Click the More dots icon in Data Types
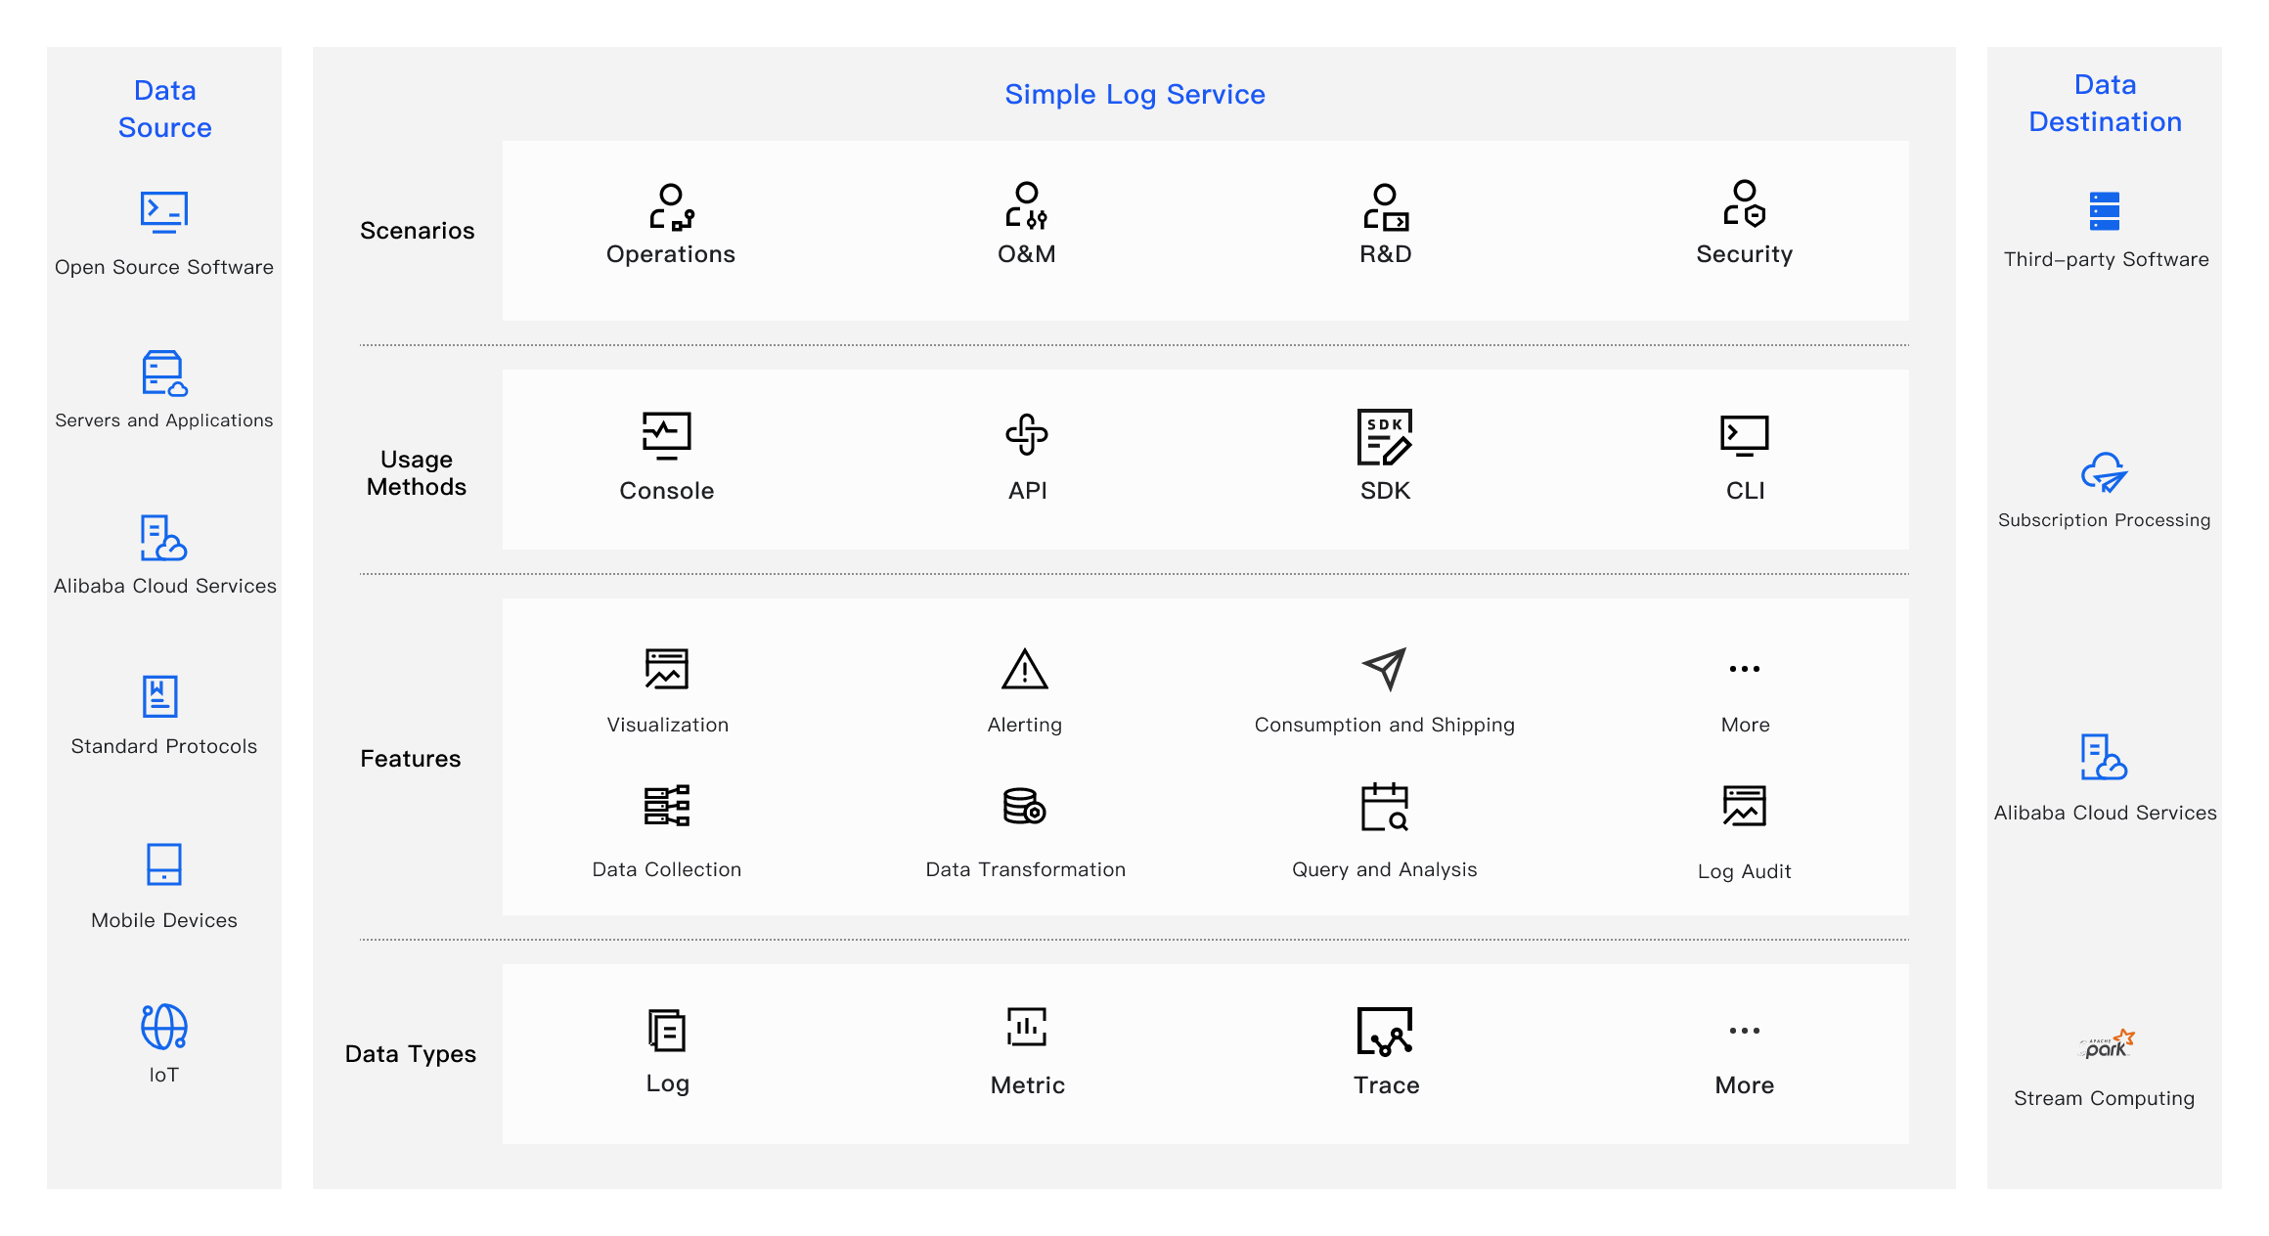 tap(1745, 1031)
